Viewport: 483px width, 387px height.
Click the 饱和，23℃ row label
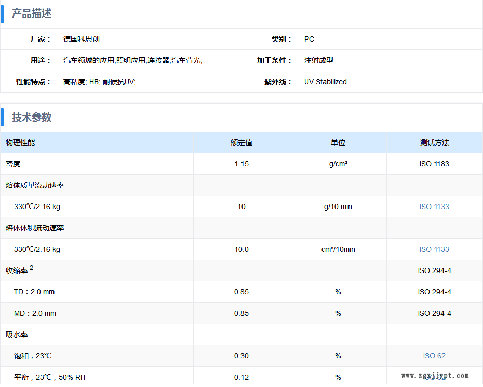coord(33,356)
